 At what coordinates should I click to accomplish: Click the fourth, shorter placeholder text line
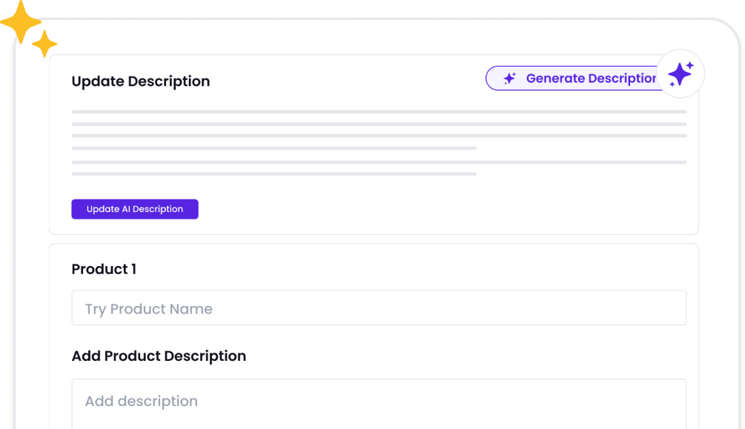pyautogui.click(x=274, y=148)
